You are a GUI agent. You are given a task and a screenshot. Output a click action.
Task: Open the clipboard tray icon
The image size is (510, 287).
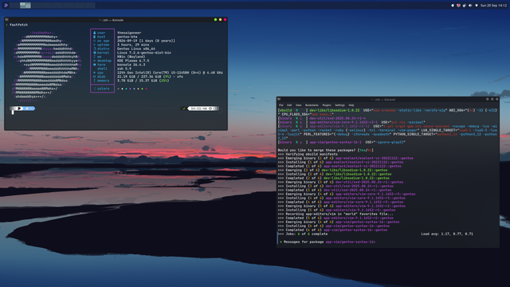[x=465, y=6]
